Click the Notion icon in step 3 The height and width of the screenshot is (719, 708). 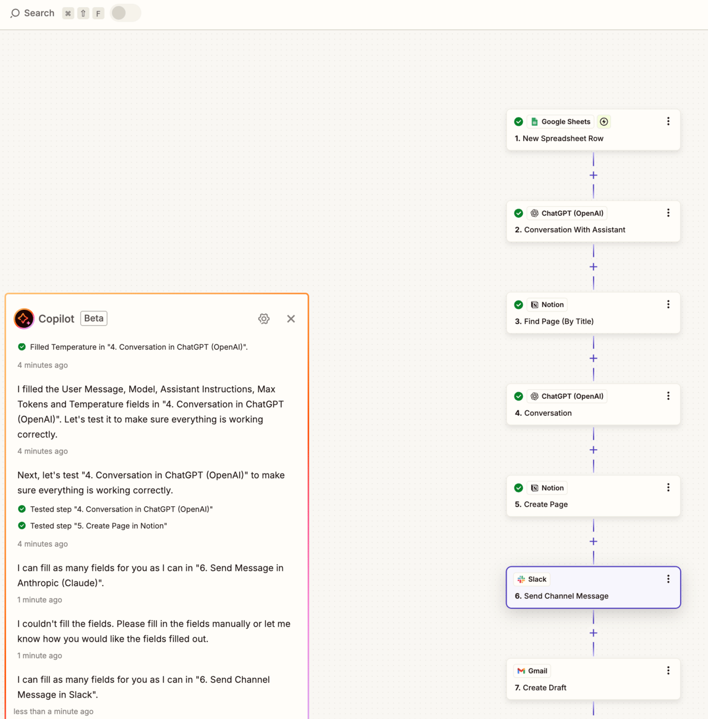[534, 305]
